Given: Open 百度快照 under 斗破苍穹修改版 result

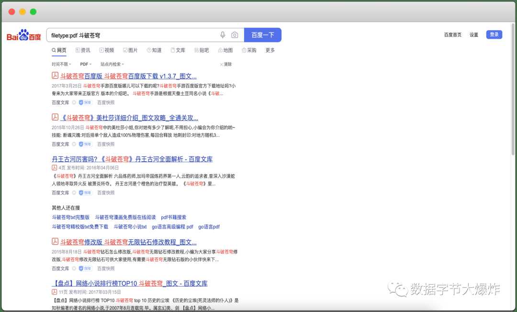Looking at the screenshot, I should [106, 268].
